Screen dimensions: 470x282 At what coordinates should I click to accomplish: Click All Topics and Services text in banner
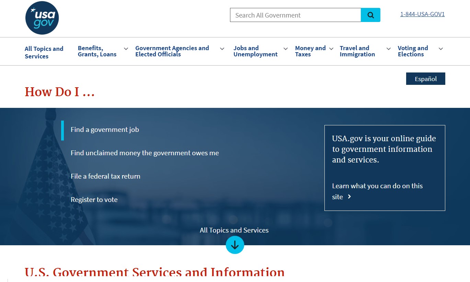coord(234,230)
